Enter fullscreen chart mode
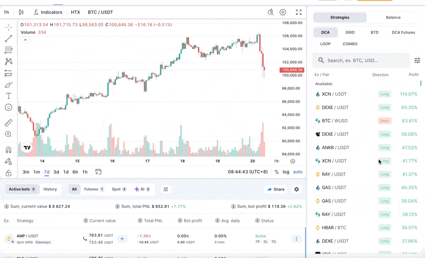The image size is (425, 258). pyautogui.click(x=299, y=12)
